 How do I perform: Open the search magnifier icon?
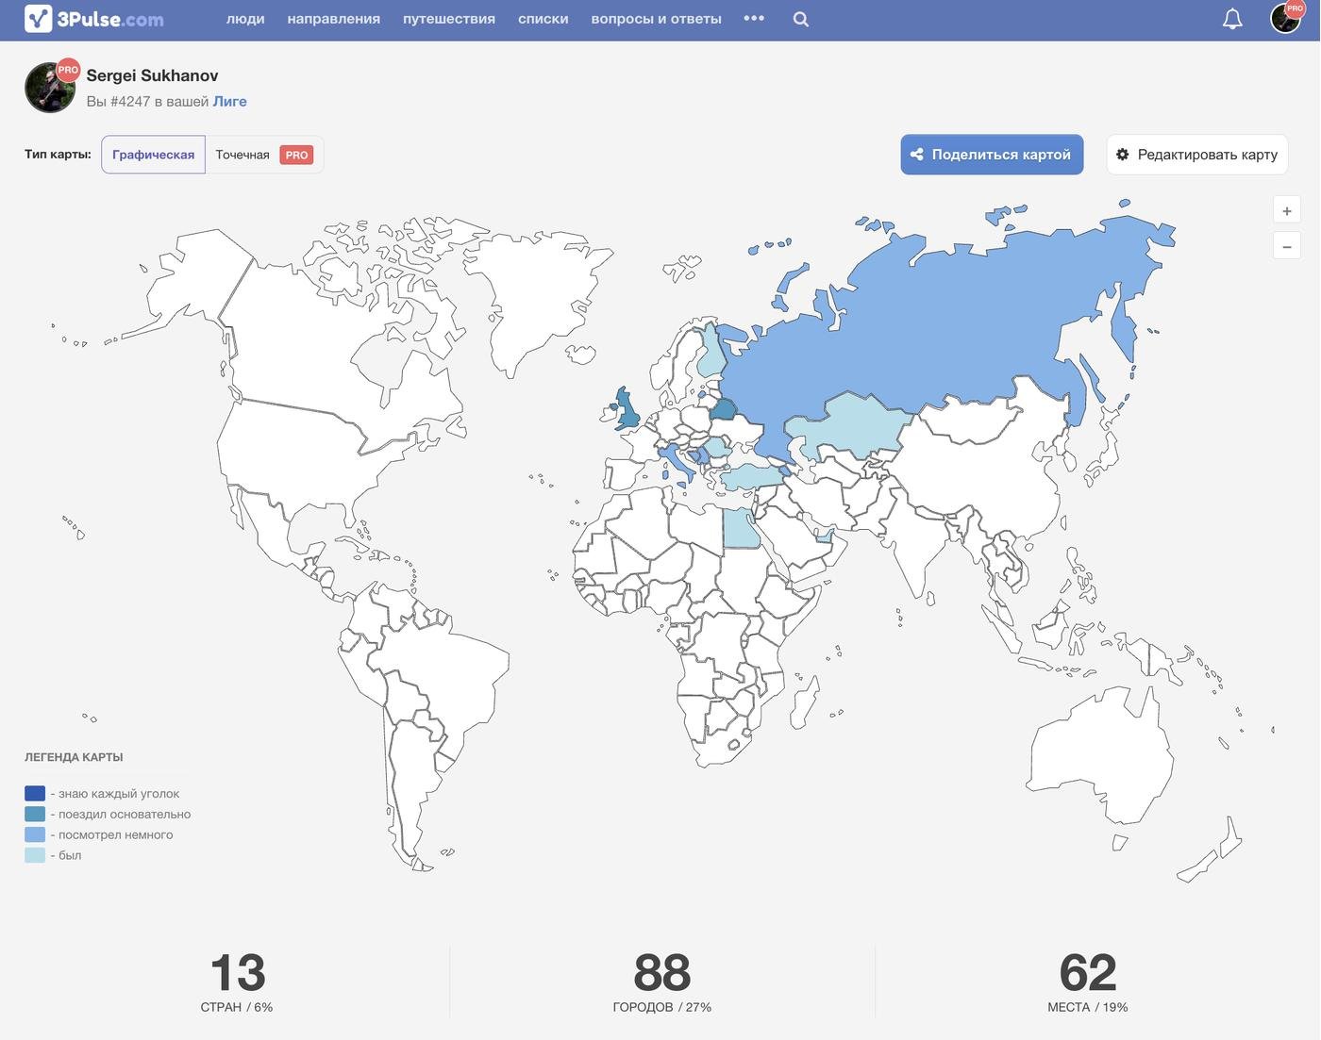(x=800, y=19)
